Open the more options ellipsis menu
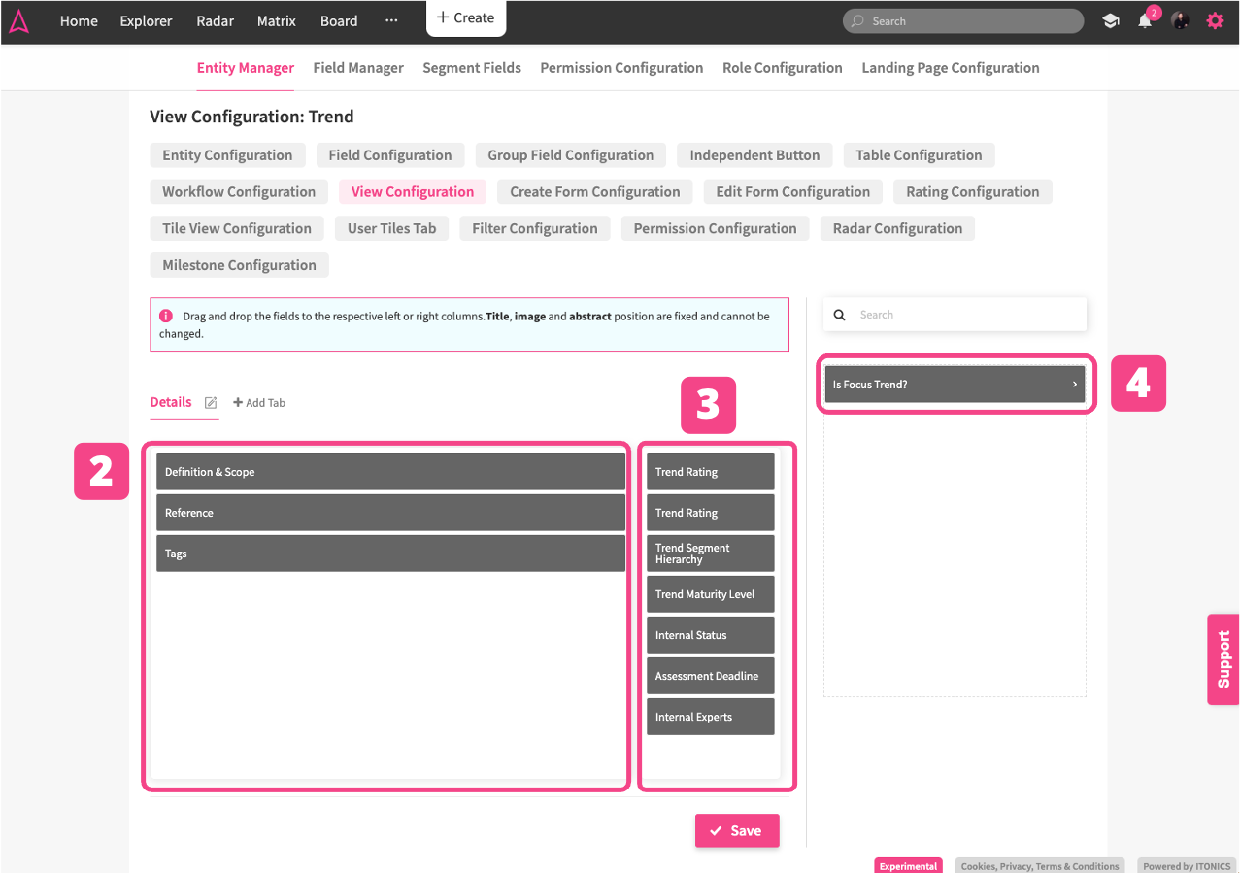Screen dimensions: 1240x873 (x=391, y=21)
